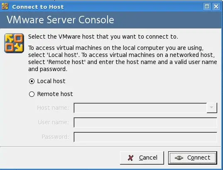Close the Connect to Host dialog
Image resolution: width=223 pixels, height=170 pixels.
[x=216, y=7]
